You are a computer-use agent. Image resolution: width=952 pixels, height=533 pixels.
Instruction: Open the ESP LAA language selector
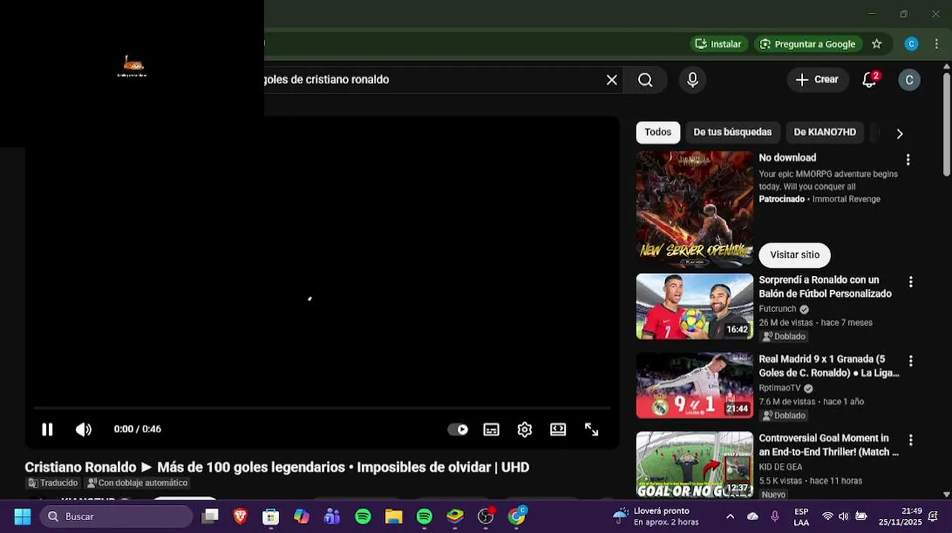point(801,517)
